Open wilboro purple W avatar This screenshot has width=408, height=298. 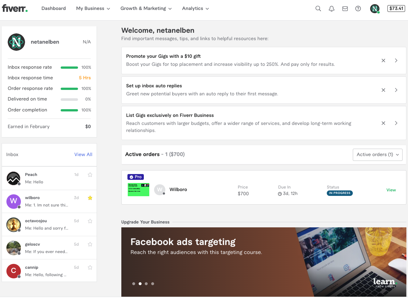(x=13, y=201)
